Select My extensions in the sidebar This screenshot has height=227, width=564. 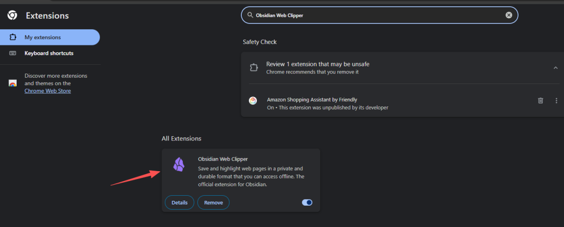pyautogui.click(x=50, y=38)
